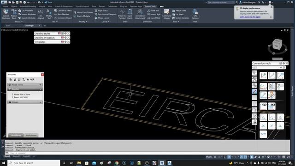
Task: Click the Annotation Attachment tool
Action: tap(140, 14)
